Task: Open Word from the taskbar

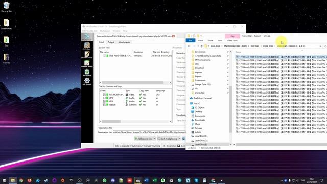Action: [146, 180]
